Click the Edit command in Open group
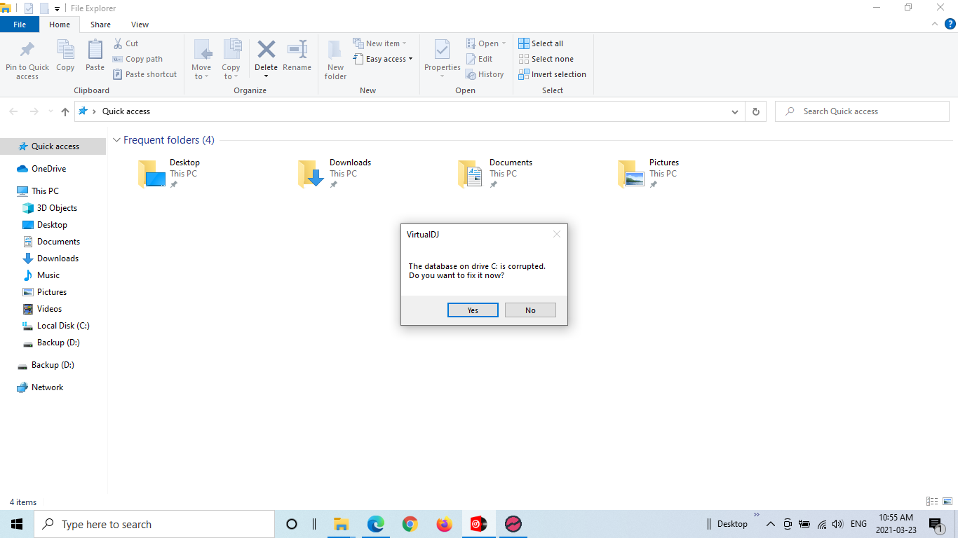 [479, 59]
